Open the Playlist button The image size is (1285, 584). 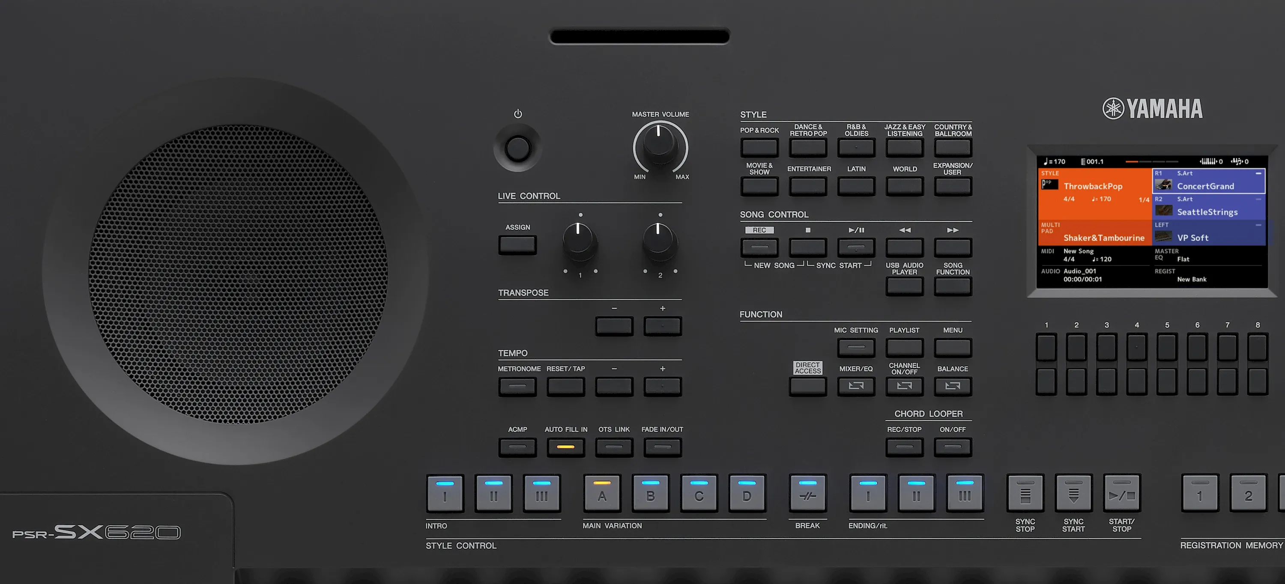(904, 347)
